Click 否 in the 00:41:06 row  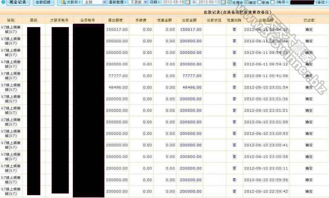point(234,76)
